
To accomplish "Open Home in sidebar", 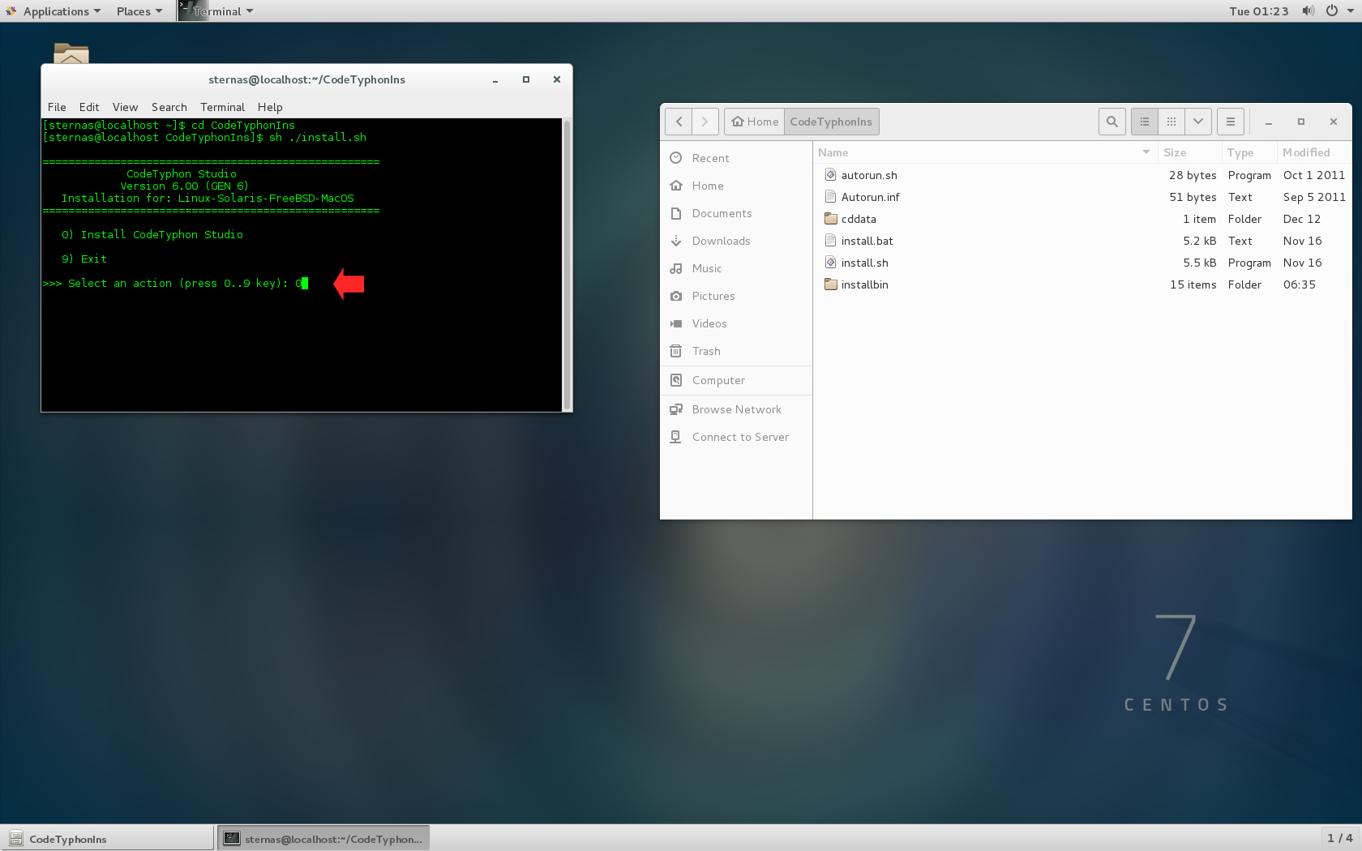I will 736,186.
